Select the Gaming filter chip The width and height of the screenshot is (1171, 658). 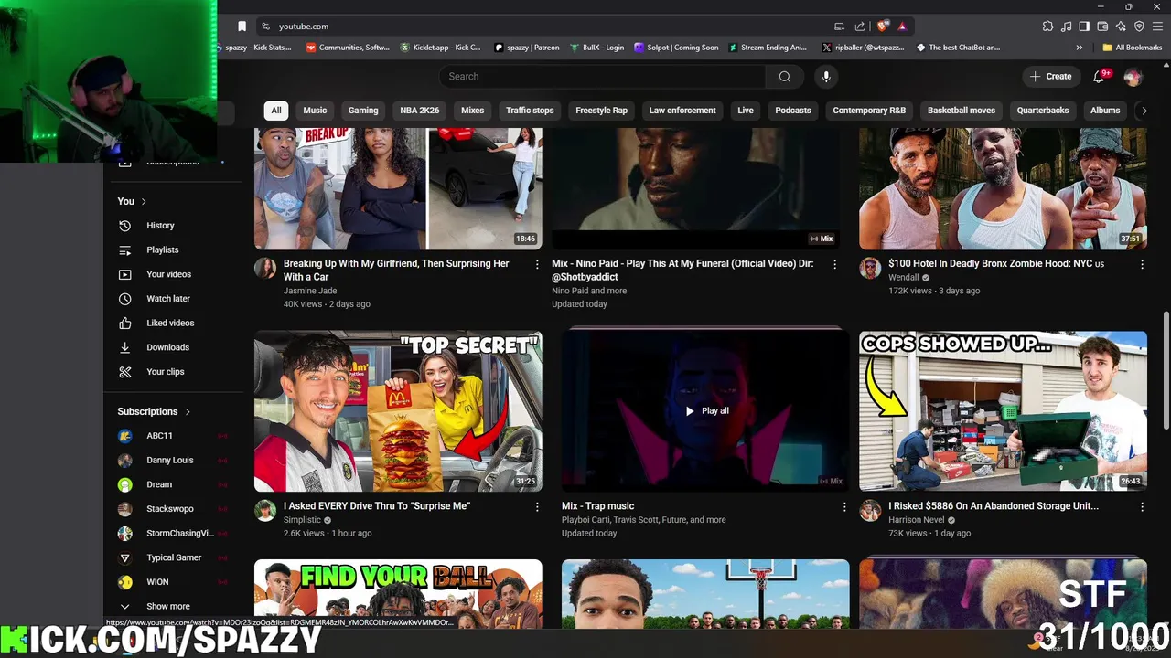click(363, 111)
